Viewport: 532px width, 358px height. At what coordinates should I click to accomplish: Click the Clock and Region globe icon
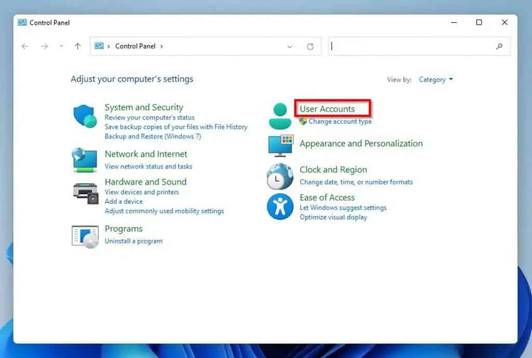pos(280,177)
